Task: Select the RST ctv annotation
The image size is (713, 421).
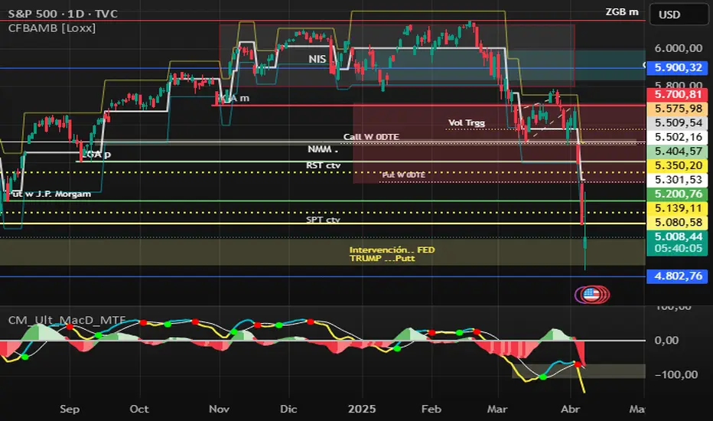Action: click(x=323, y=165)
